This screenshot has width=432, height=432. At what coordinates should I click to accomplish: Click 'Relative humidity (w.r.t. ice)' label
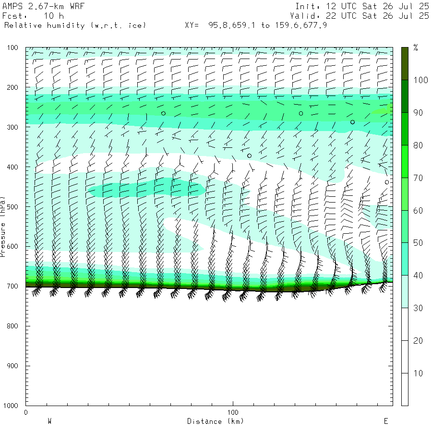[75, 25]
